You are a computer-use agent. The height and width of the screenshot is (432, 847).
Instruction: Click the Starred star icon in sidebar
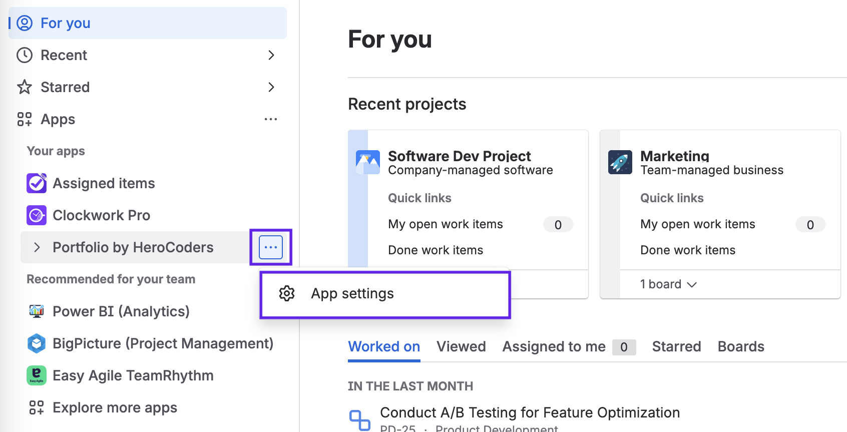point(25,87)
